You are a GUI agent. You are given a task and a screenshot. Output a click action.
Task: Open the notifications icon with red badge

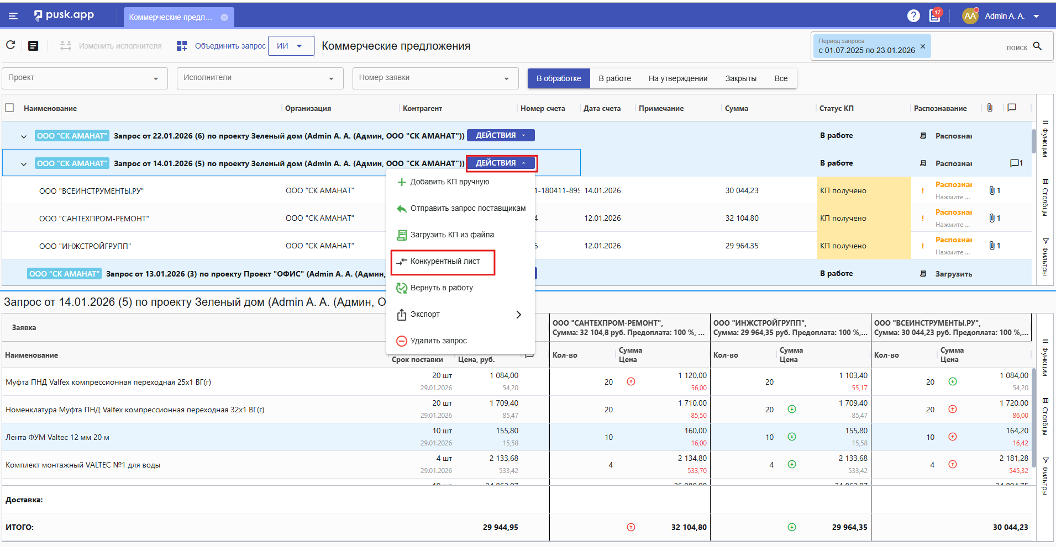935,15
